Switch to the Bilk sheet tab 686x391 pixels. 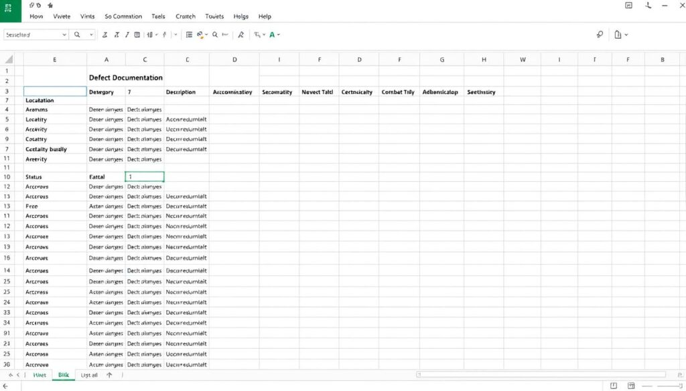(x=64, y=375)
